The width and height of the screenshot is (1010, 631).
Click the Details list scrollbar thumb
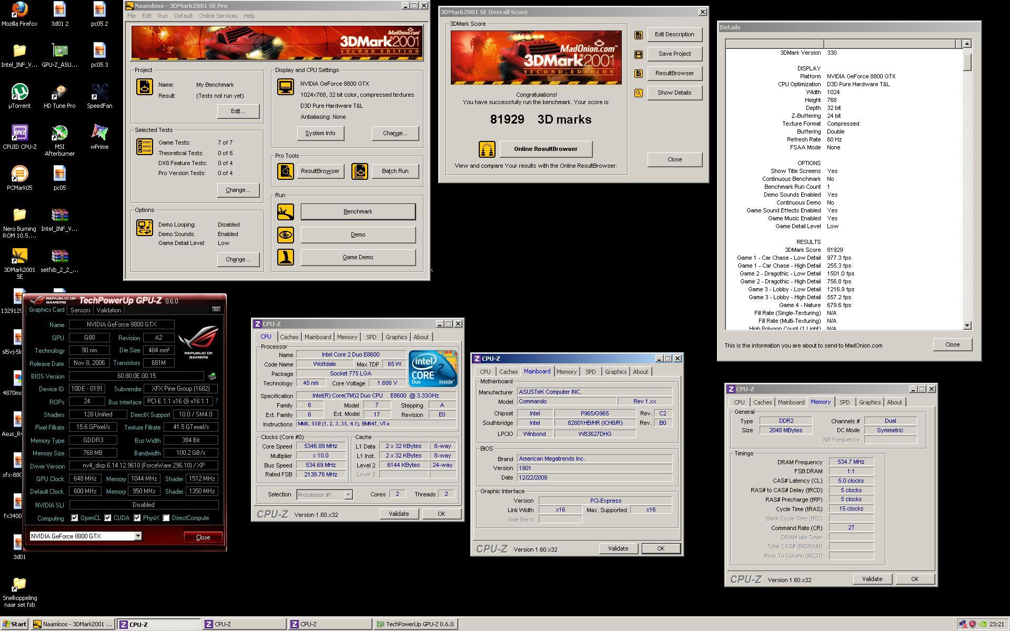(x=967, y=61)
